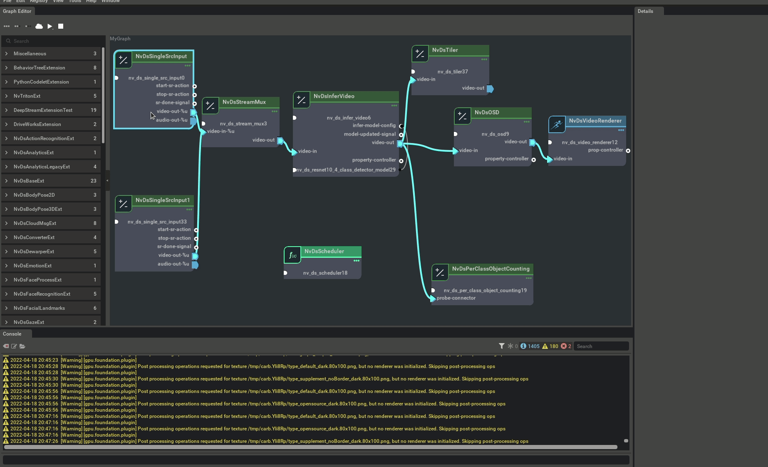Open the cloud upload/registry icon
The image size is (768, 467).
point(39,26)
